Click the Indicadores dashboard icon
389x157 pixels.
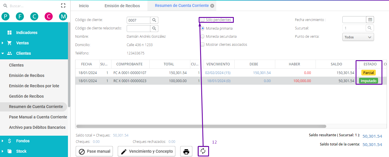coord(10,33)
